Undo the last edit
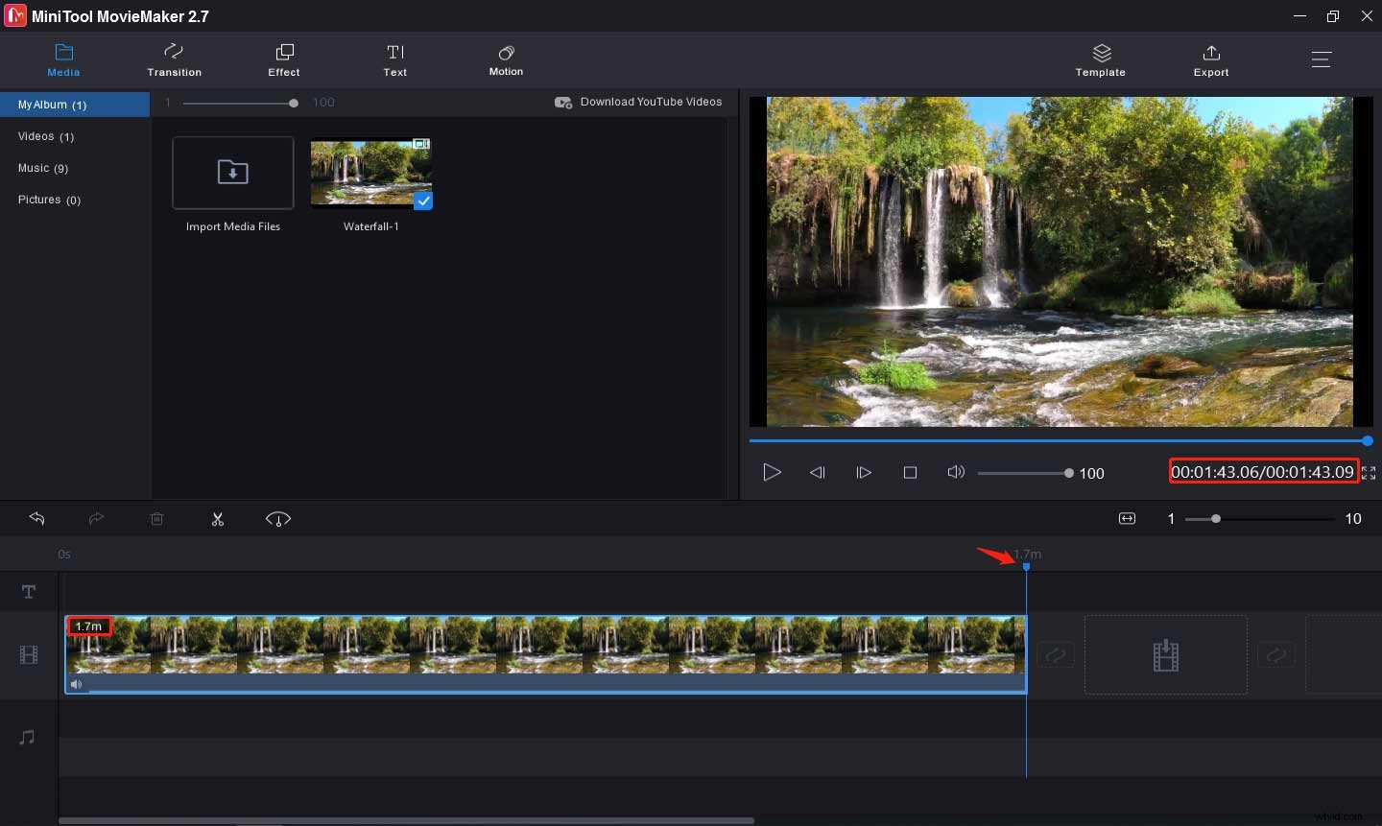Image resolution: width=1382 pixels, height=826 pixels. [36, 518]
